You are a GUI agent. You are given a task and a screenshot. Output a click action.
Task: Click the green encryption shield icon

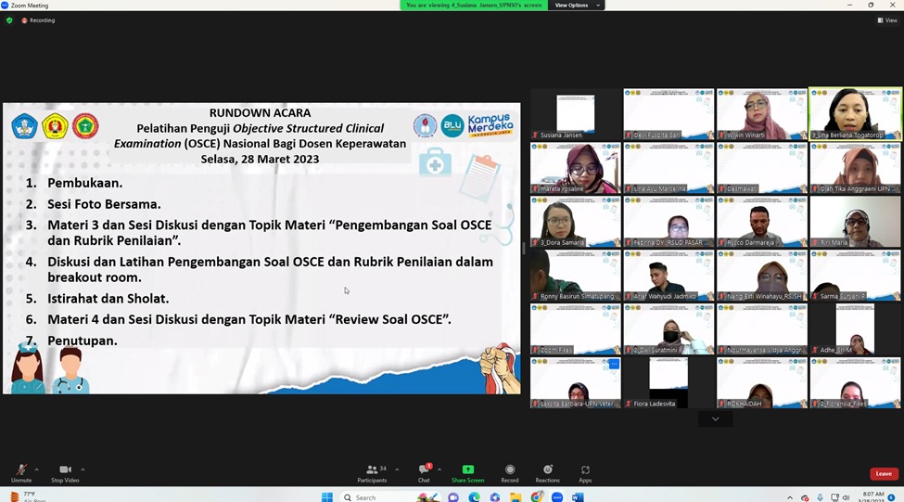tap(9, 19)
